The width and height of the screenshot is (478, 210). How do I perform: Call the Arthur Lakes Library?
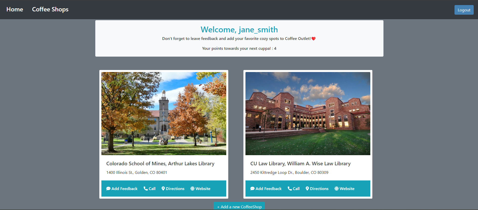pos(149,189)
